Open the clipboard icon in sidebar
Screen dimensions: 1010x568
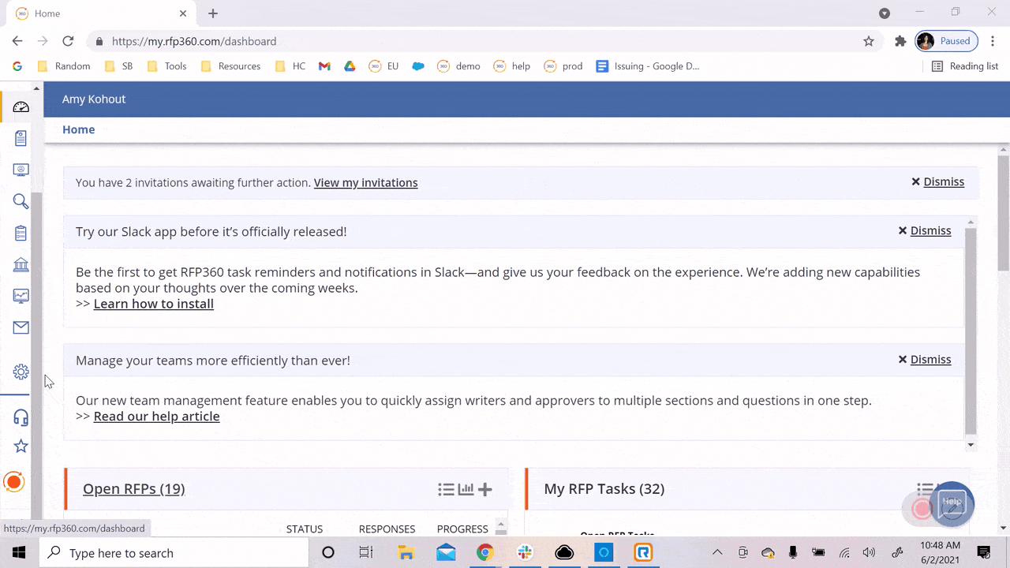tap(21, 233)
